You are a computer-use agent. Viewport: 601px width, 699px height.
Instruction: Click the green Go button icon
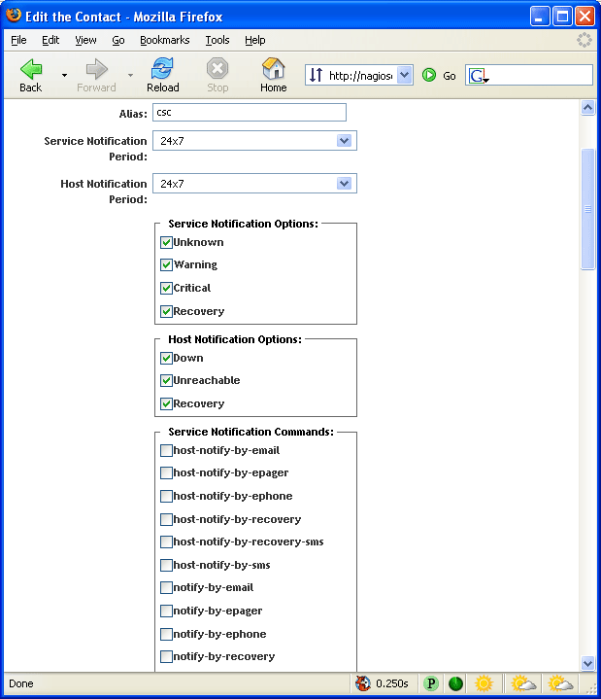429,75
